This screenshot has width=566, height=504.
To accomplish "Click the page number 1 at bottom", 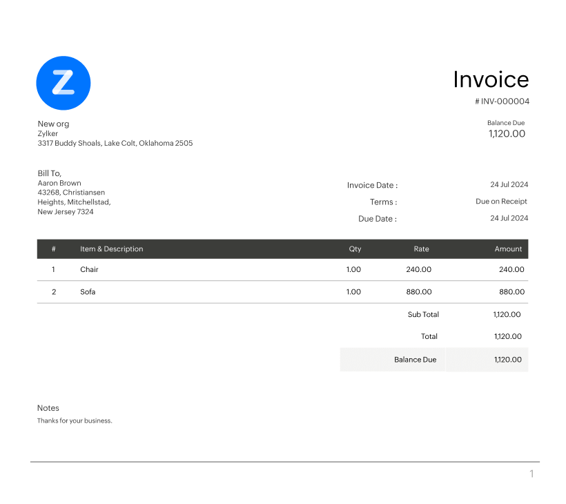I will click(x=531, y=474).
